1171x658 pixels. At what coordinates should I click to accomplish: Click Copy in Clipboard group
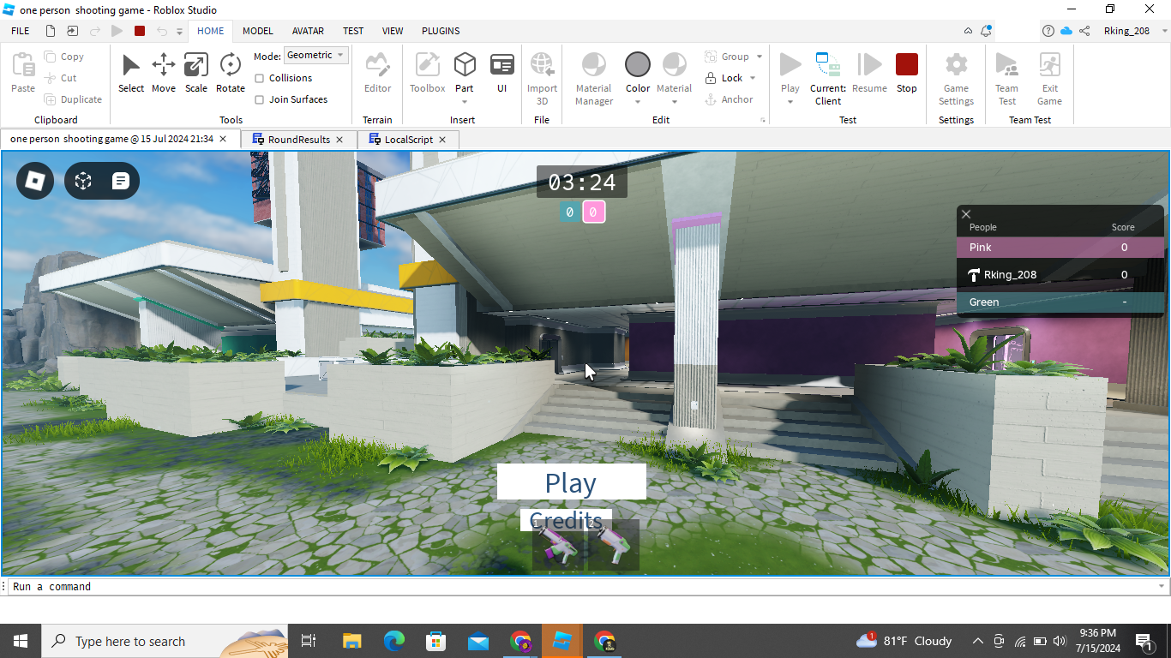[64, 57]
